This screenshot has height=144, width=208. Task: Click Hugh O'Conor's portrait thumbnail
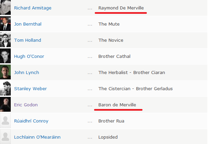[x=5, y=56]
